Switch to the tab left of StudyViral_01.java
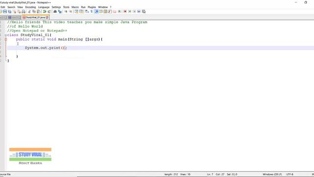Image resolution: width=314 pixels, height=177 pixels. [x=14, y=18]
